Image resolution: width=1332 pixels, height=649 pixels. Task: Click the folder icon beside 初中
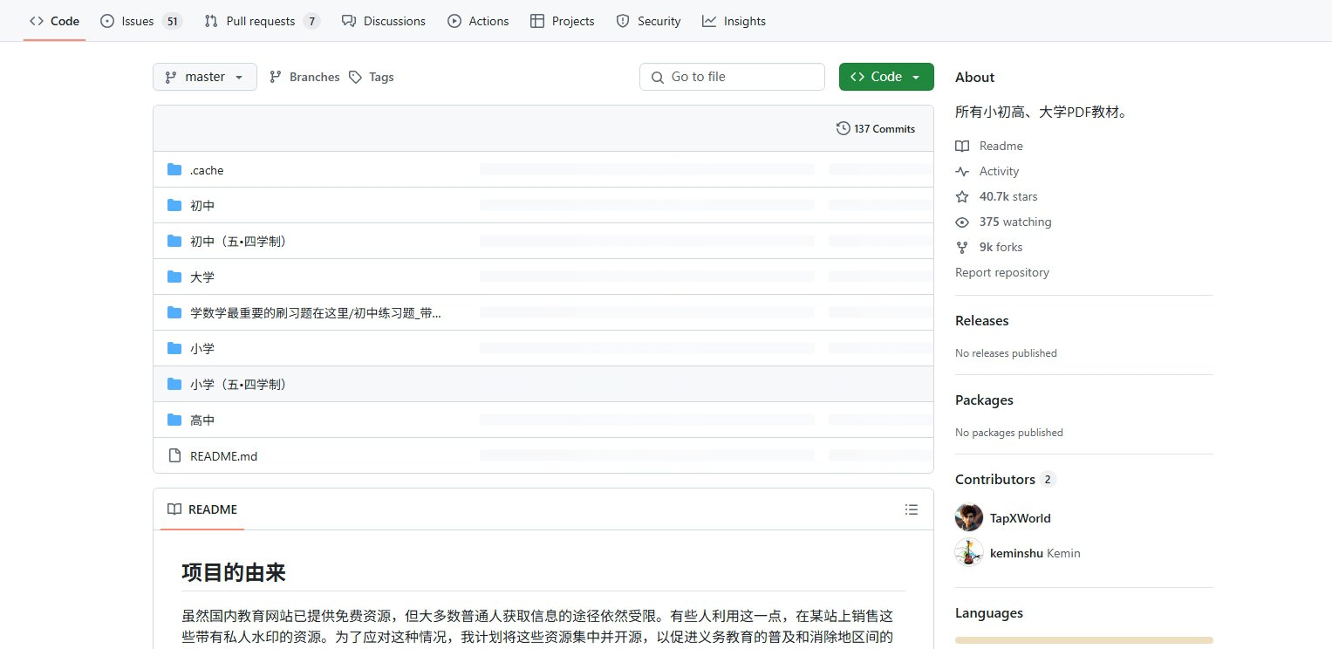(174, 206)
